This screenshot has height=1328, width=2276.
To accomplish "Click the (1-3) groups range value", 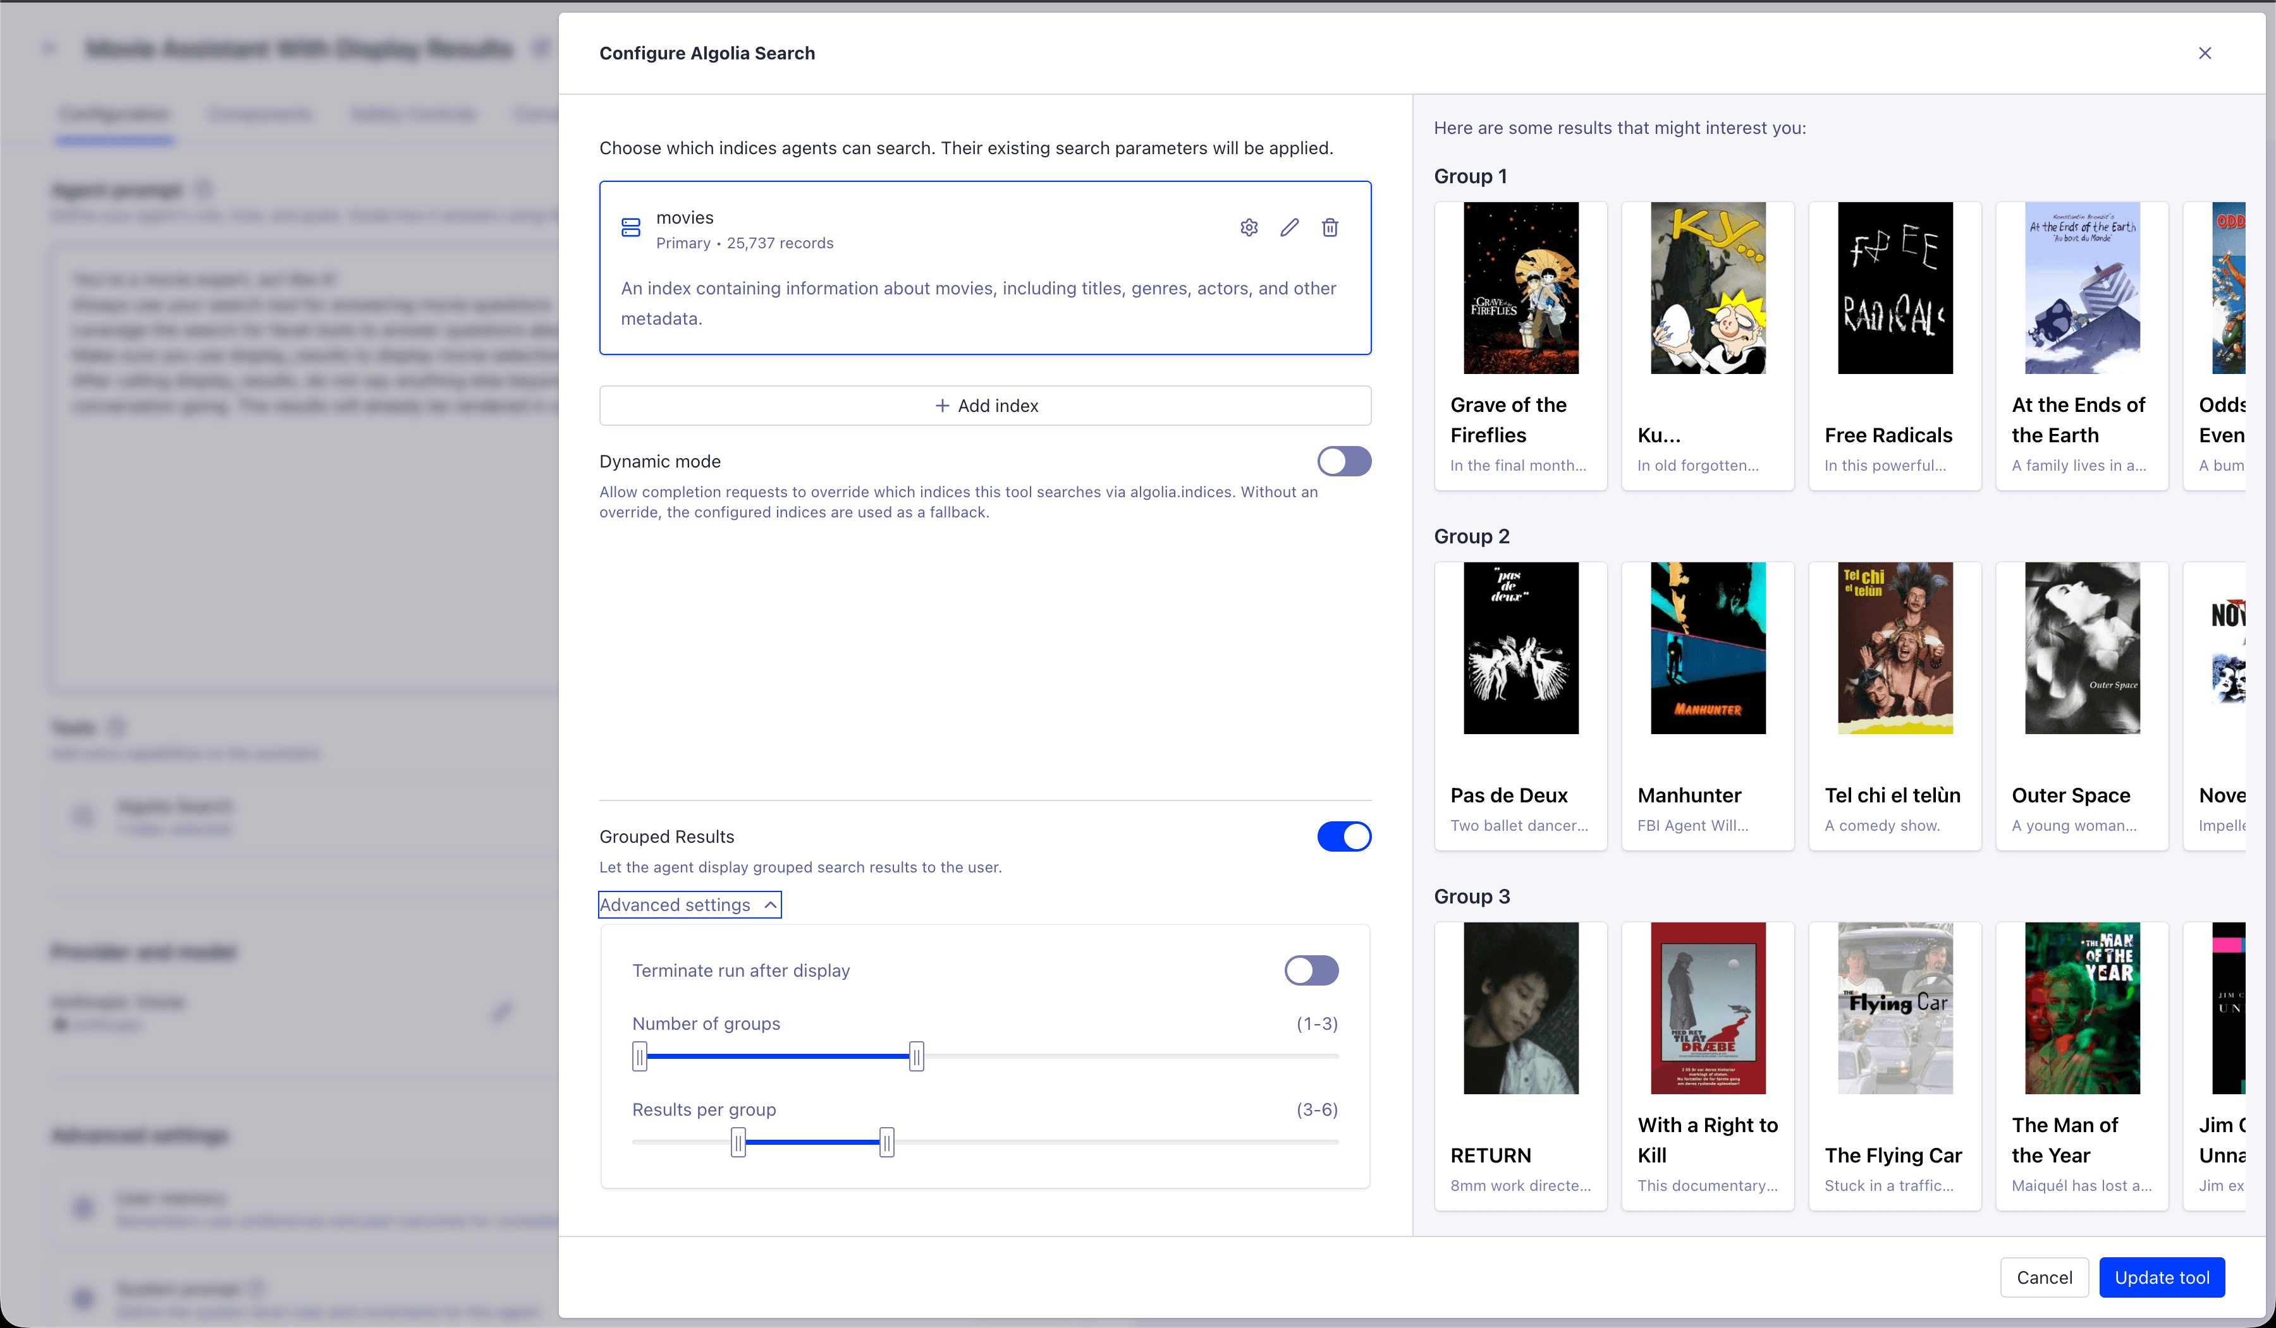I will 1317,1023.
